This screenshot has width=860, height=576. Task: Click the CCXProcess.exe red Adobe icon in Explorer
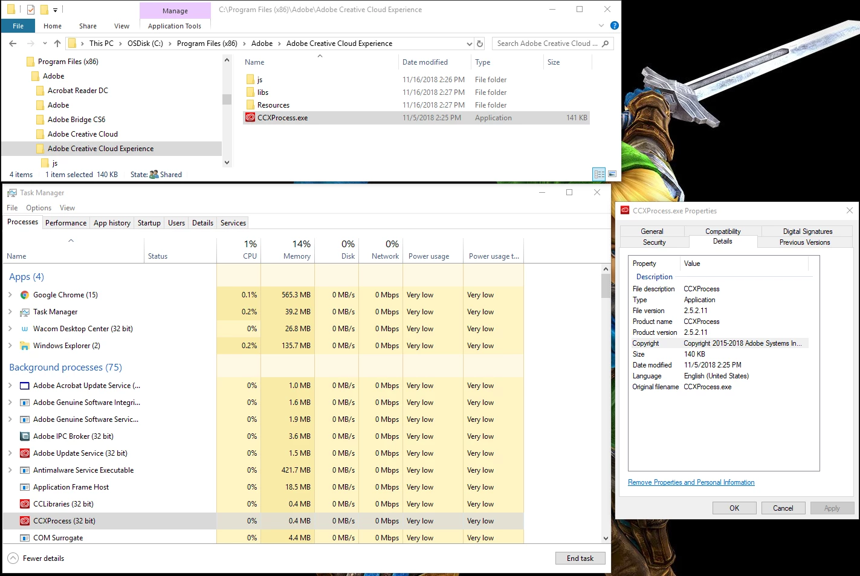pyautogui.click(x=250, y=118)
